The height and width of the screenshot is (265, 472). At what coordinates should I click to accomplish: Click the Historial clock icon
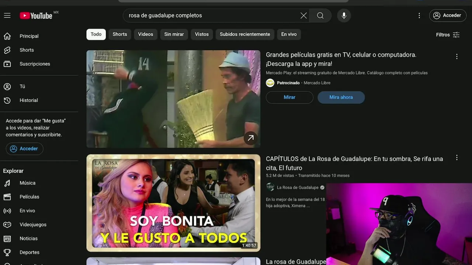[7, 100]
